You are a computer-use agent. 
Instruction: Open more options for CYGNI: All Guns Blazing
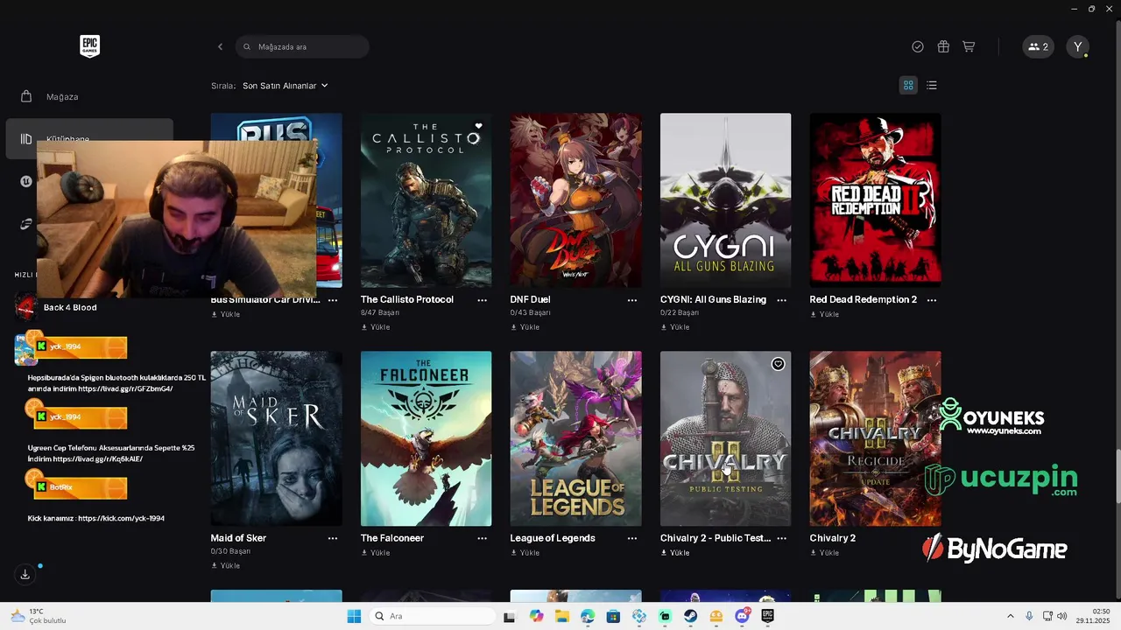782,300
